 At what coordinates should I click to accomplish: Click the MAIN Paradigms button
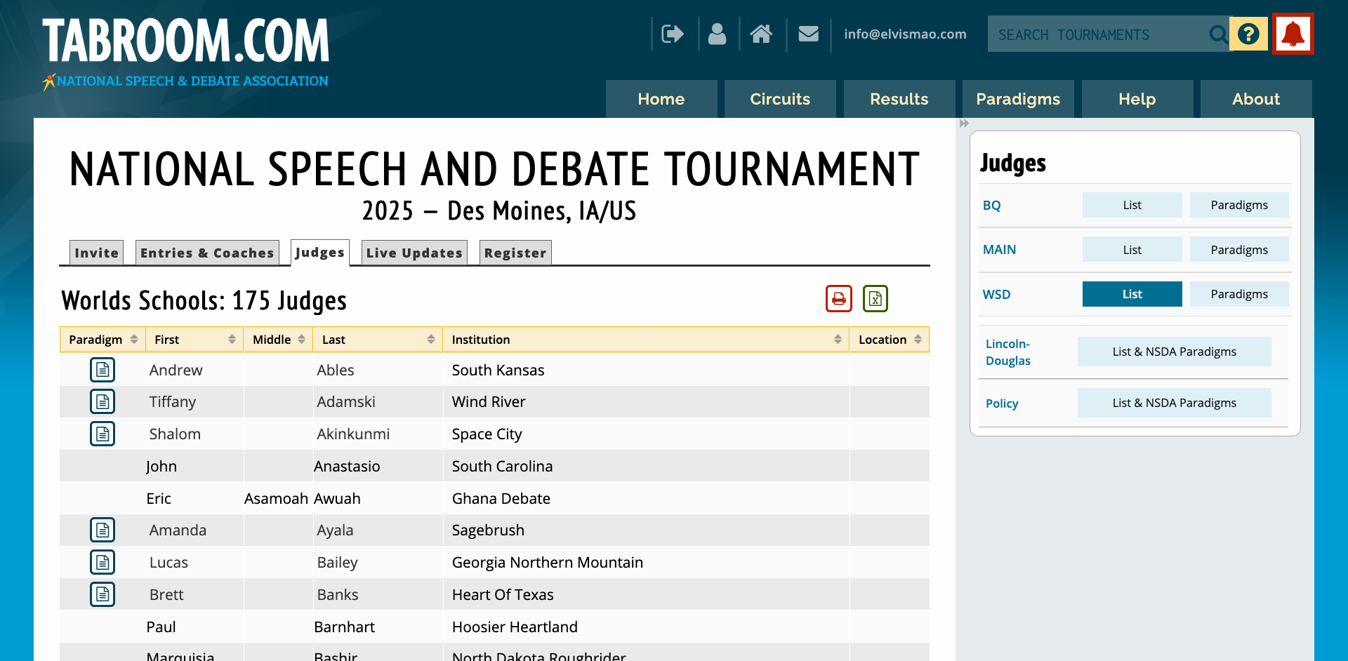point(1239,250)
